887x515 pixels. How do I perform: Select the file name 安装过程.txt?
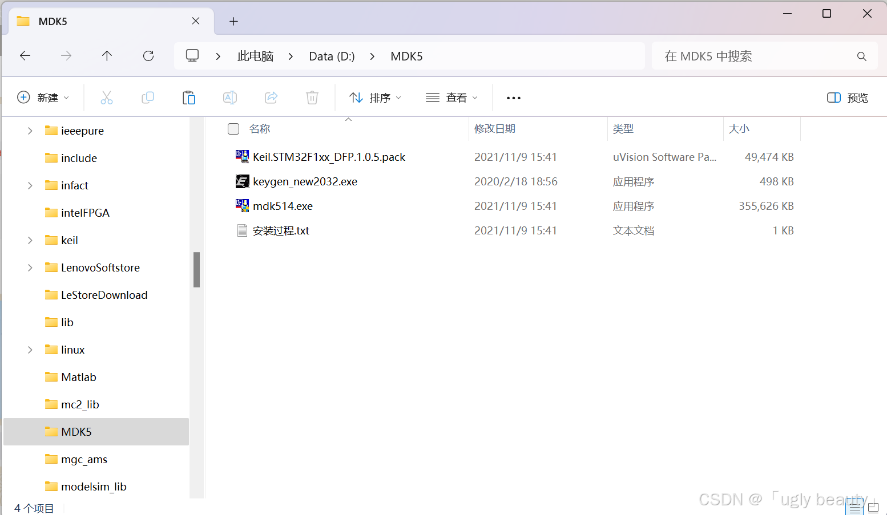281,230
